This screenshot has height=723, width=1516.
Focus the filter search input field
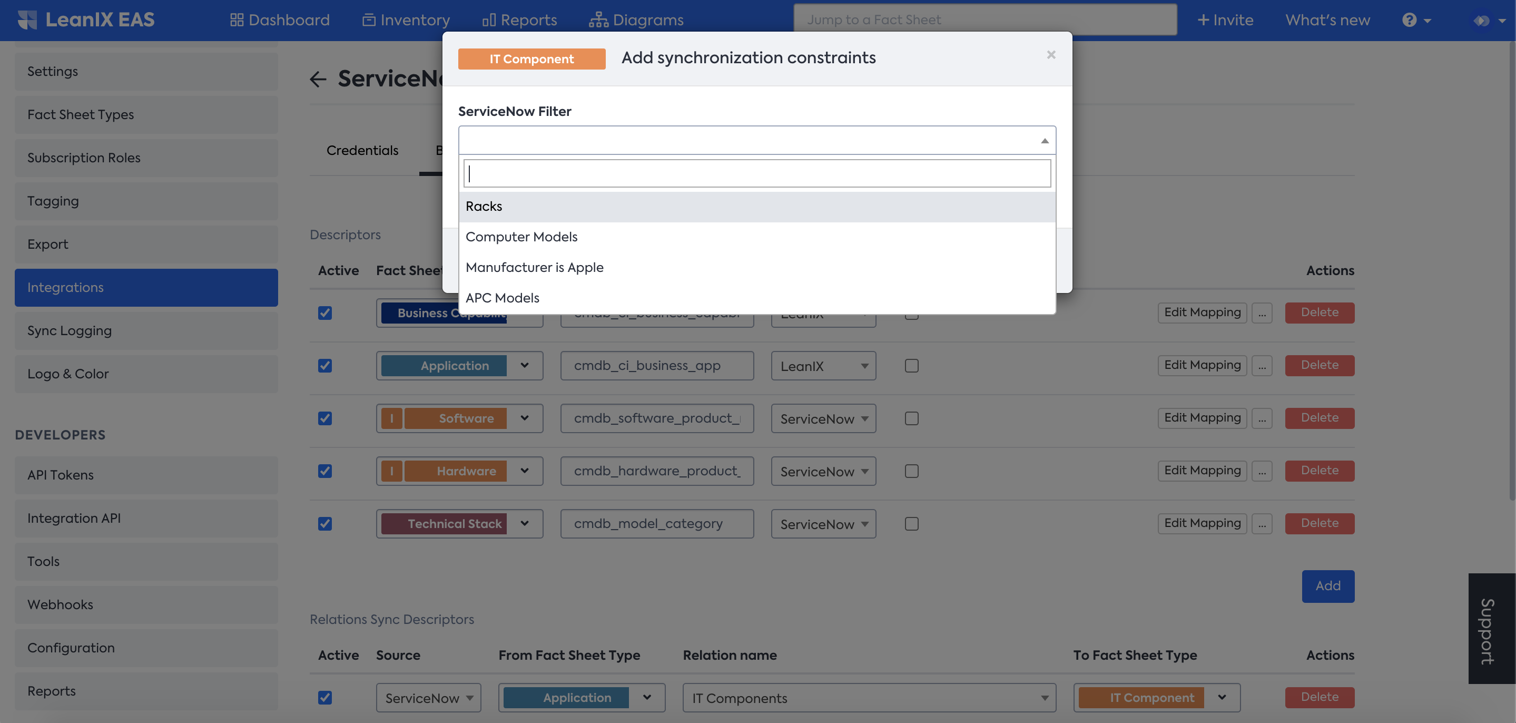coord(757,174)
